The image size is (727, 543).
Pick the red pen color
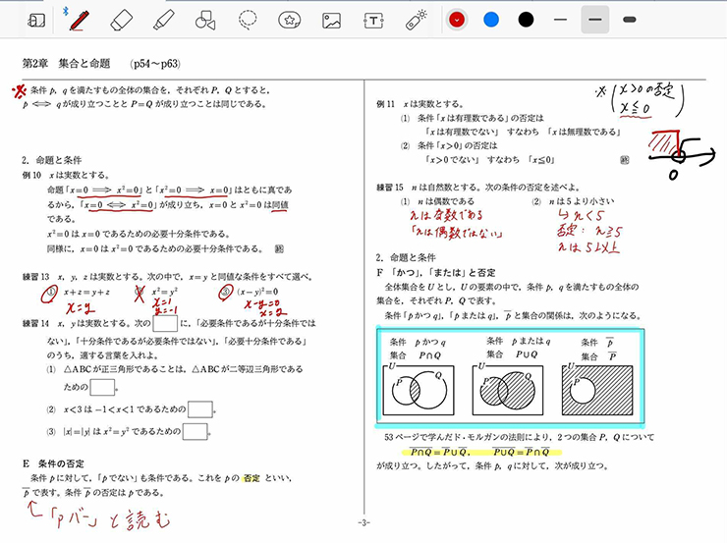(x=457, y=20)
